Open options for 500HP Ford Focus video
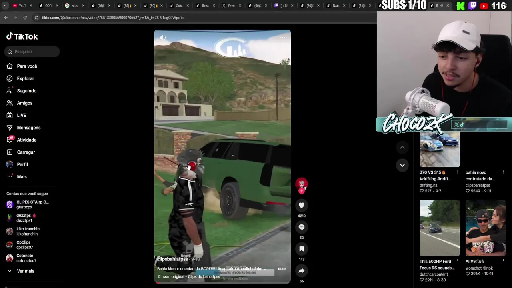 [x=458, y=261]
